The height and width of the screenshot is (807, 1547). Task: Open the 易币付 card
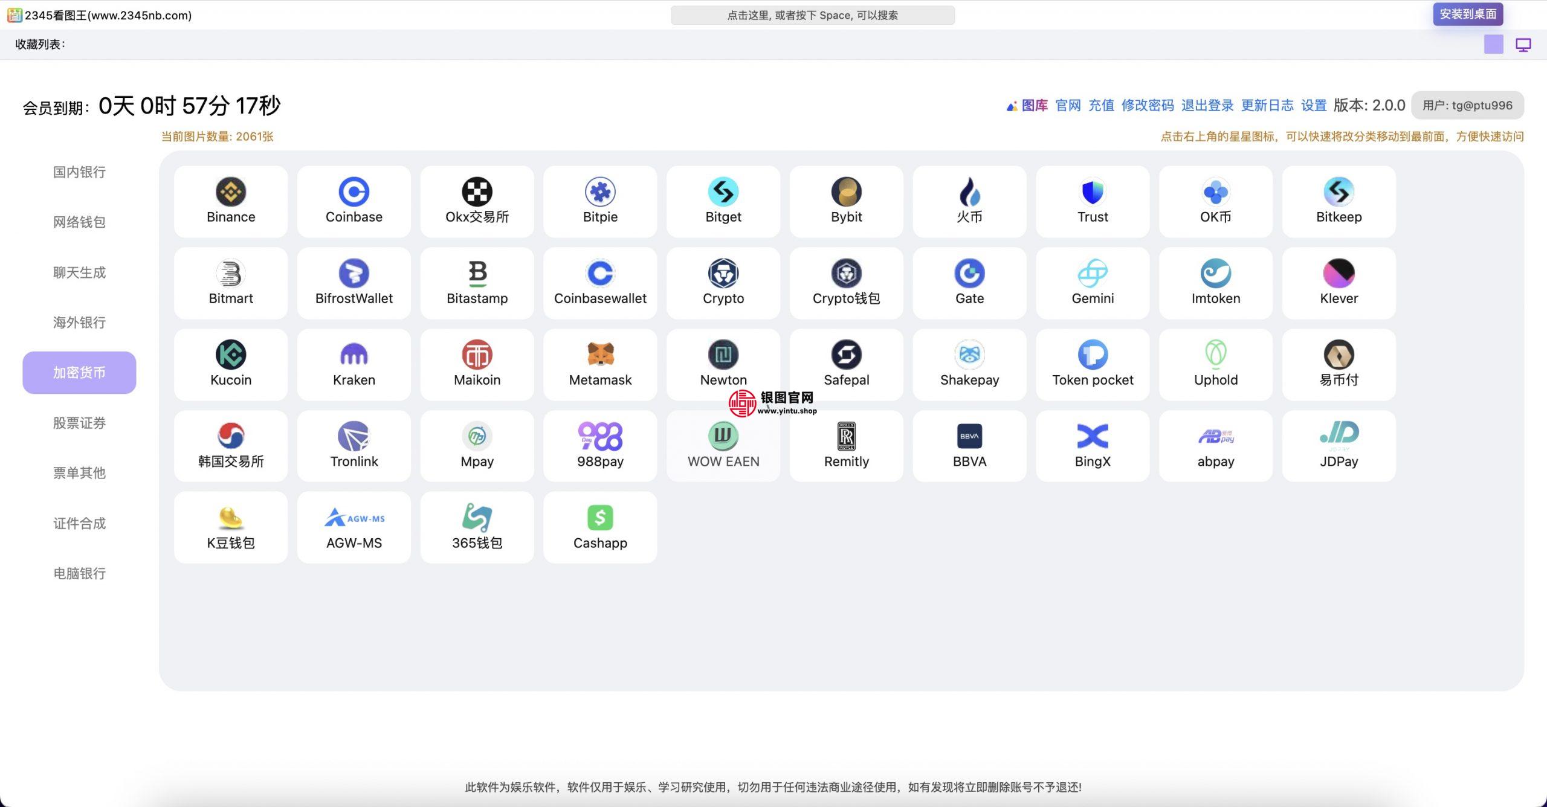coord(1339,365)
